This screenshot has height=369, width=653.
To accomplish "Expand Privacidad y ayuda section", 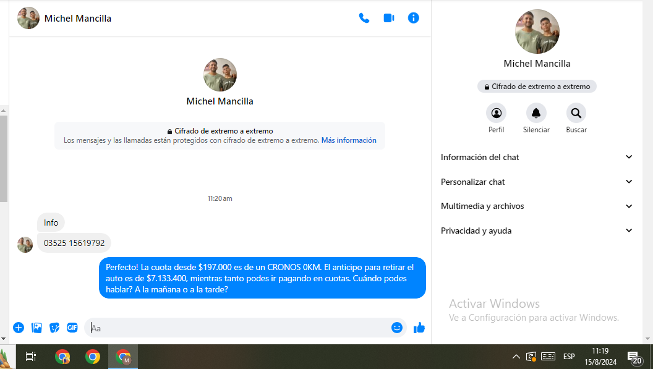I will point(537,231).
